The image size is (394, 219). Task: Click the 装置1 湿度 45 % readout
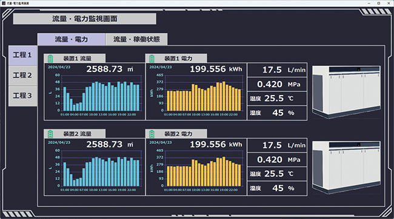(277, 113)
